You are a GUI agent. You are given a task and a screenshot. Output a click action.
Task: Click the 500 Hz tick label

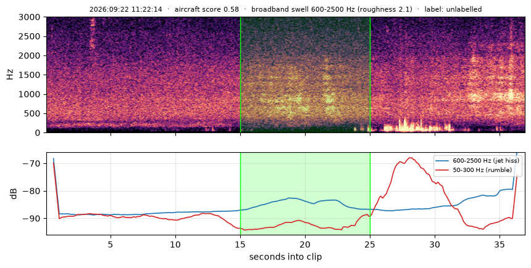33,113
